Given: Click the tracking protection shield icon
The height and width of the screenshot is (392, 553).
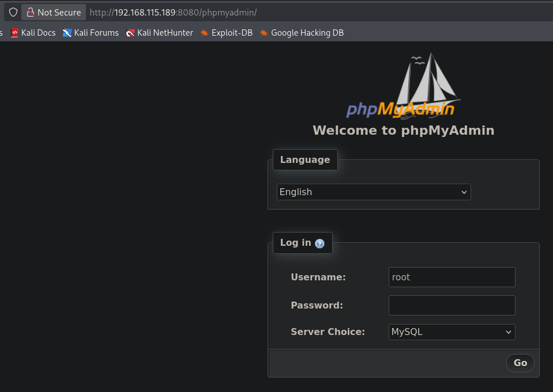Looking at the screenshot, I should coord(13,12).
